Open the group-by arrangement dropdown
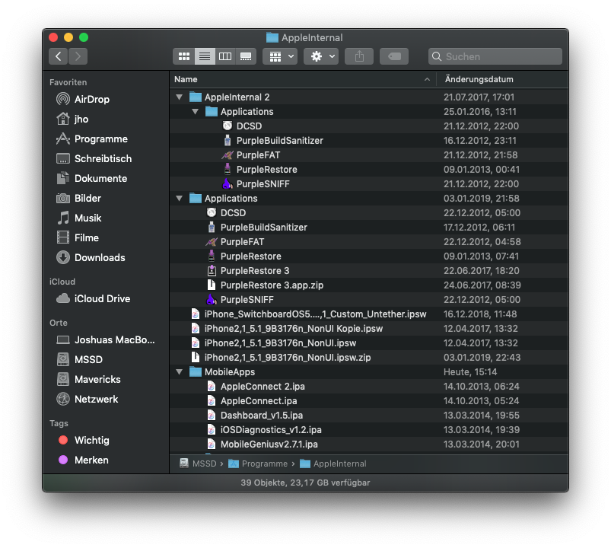This screenshot has height=548, width=611. tap(280, 56)
